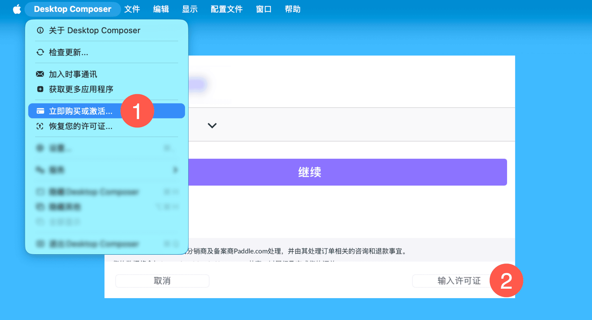
Task: Click the refresh icon next to 检查更新
Action: pyautogui.click(x=40, y=52)
